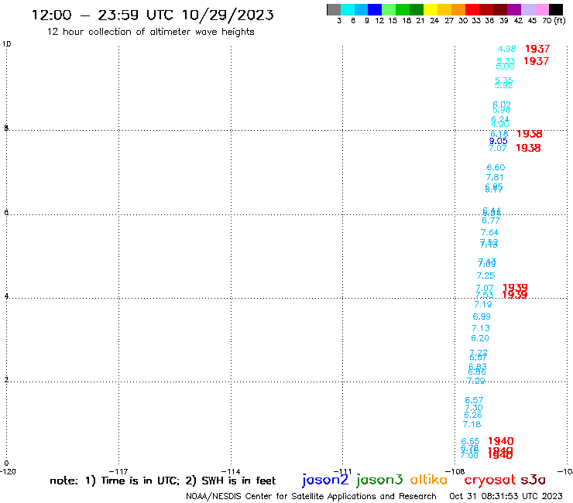Click the note 'Time is in UTC; SWH is in feet'
Screen dimensions: 573x503
163,481
